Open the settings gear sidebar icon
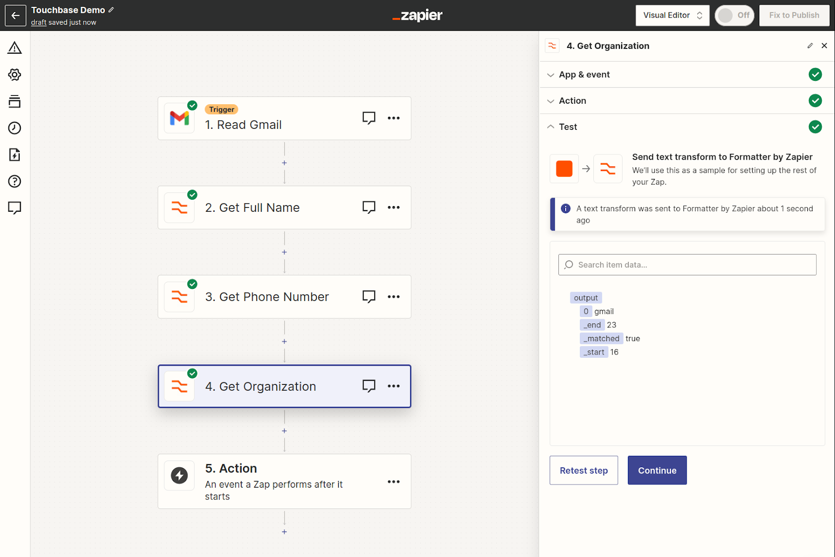 (15, 75)
